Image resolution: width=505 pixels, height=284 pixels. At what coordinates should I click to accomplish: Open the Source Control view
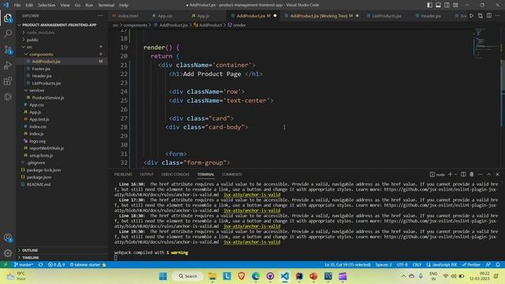point(8,49)
